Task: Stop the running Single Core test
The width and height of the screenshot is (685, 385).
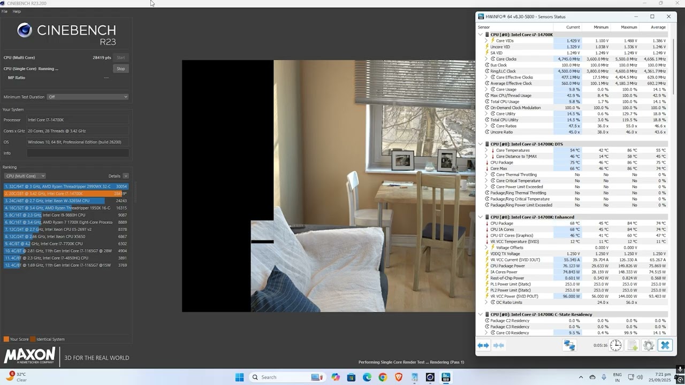Action: [x=121, y=68]
